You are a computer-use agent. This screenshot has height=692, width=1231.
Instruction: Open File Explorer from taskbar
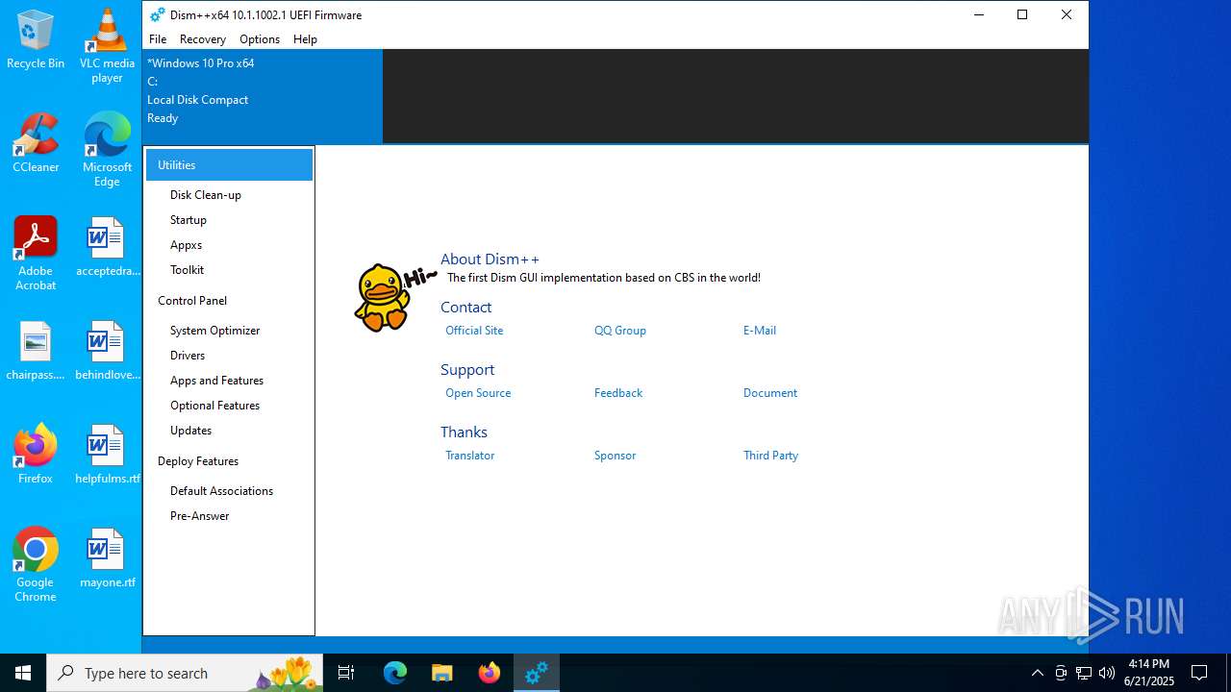(442, 673)
